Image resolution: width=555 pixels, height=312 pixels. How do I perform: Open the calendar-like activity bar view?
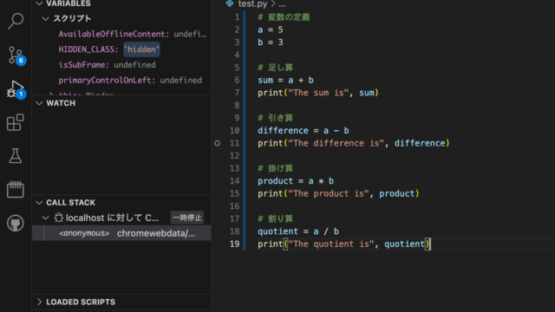tap(16, 189)
